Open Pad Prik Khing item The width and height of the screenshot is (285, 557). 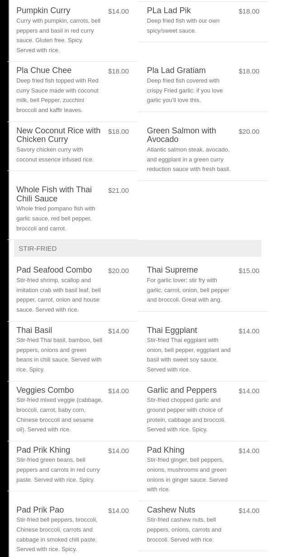43,450
